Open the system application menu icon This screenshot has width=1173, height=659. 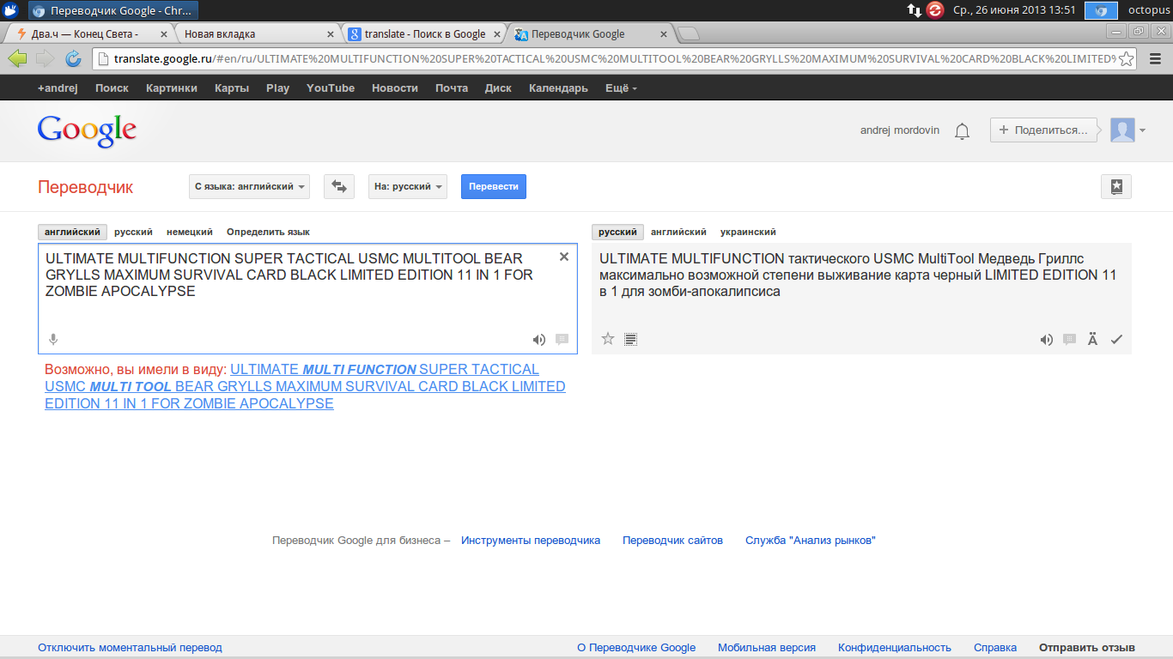click(x=11, y=10)
